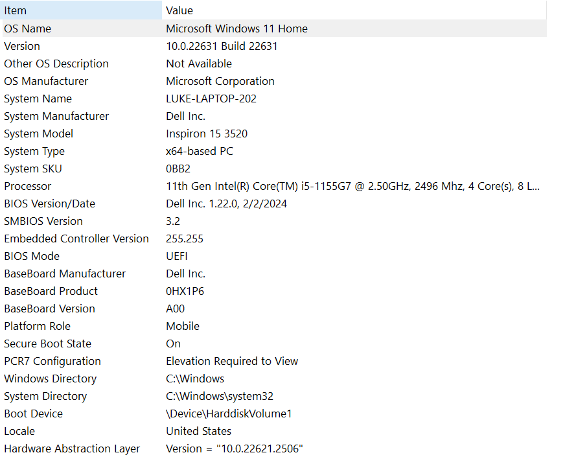Select System Manufacturer row label
565x455 pixels.
coord(56,116)
